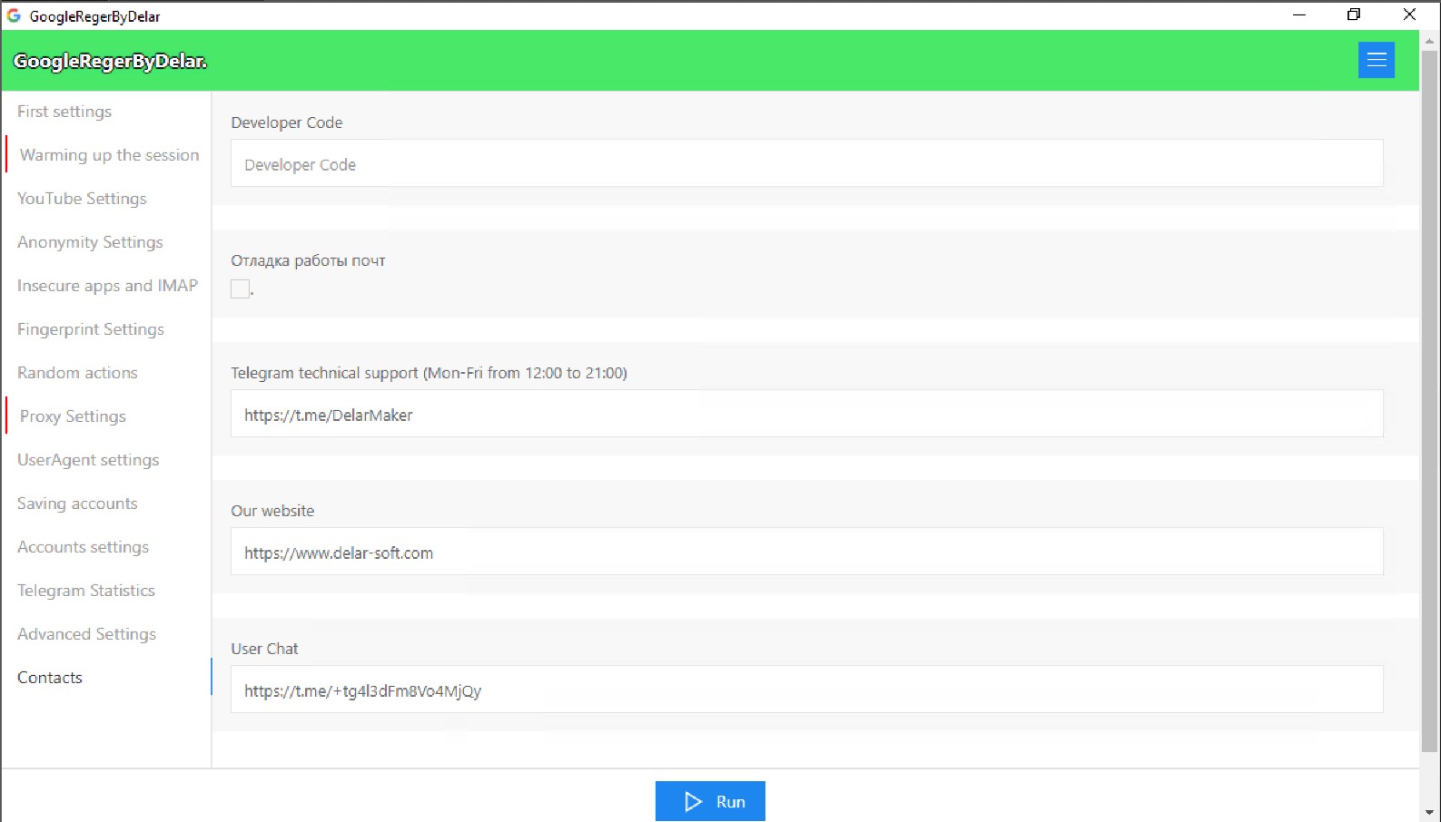Image resolution: width=1441 pixels, height=822 pixels.
Task: Open First settings section
Action: (64, 112)
